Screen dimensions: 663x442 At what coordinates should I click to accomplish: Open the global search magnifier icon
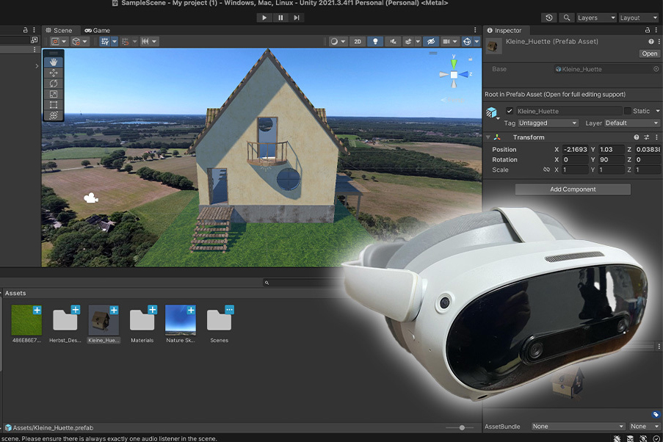pyautogui.click(x=567, y=18)
